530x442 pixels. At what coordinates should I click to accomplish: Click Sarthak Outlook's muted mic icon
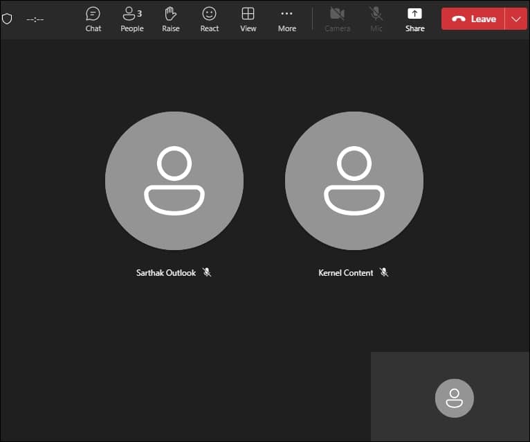(x=207, y=272)
